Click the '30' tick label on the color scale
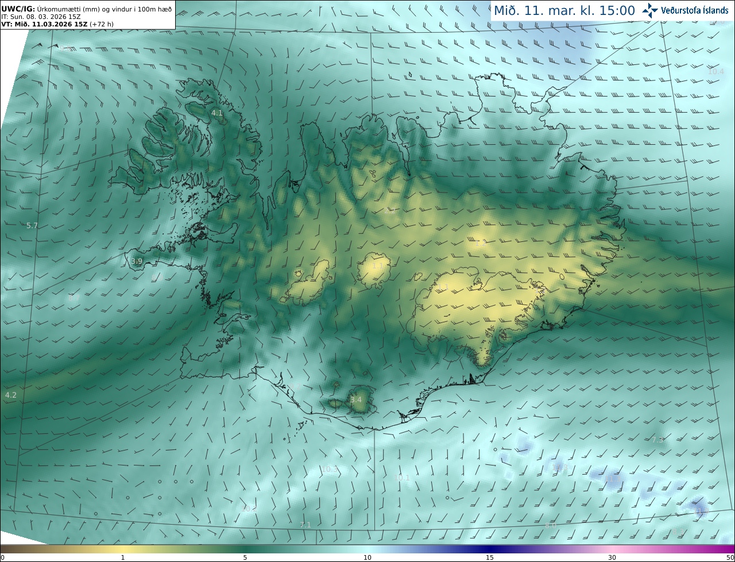The image size is (735, 562). tap(612, 557)
